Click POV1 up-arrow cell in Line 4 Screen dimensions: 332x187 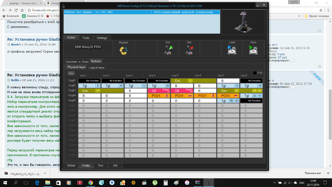pyautogui.click(x=159, y=96)
